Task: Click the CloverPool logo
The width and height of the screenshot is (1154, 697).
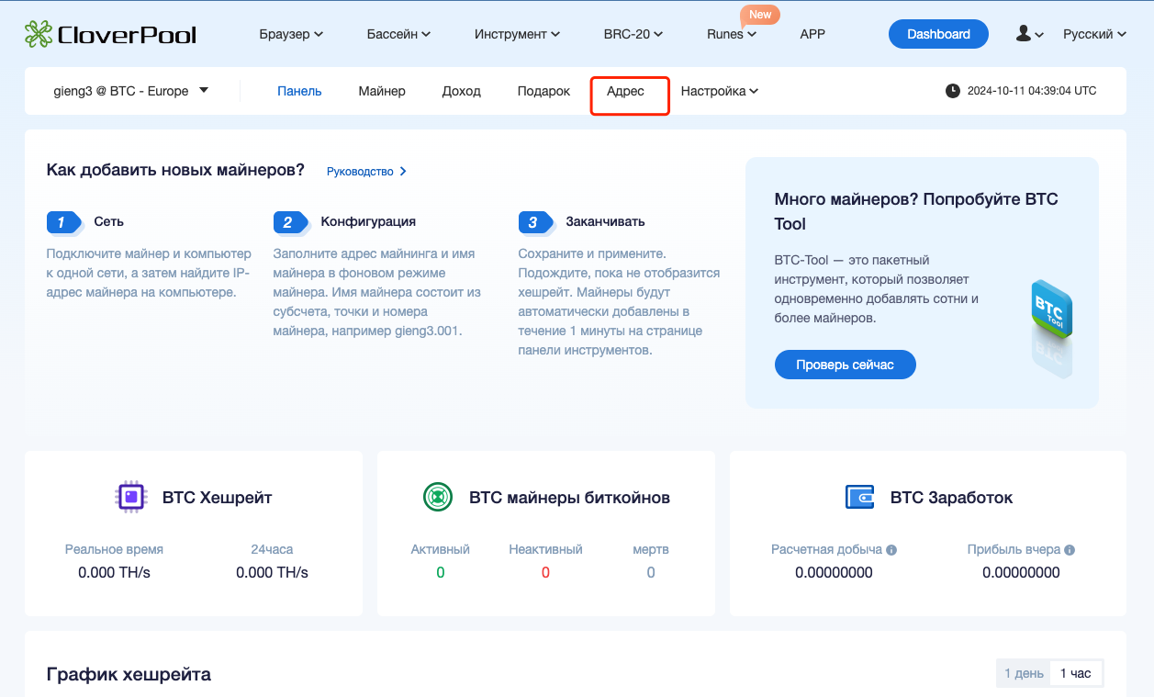Action: pyautogui.click(x=110, y=35)
